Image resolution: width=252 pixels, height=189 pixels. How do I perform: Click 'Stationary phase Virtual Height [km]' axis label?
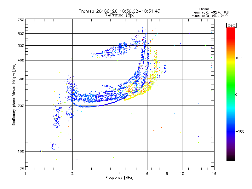pyautogui.click(x=14, y=95)
